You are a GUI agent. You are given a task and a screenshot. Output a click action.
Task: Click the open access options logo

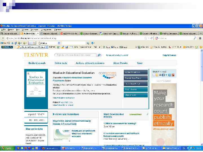tap(108, 75)
